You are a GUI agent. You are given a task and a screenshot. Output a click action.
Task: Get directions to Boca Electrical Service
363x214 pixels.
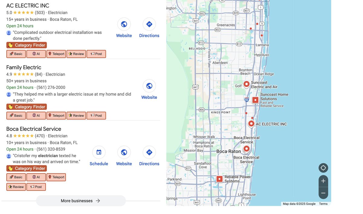pyautogui.click(x=149, y=152)
